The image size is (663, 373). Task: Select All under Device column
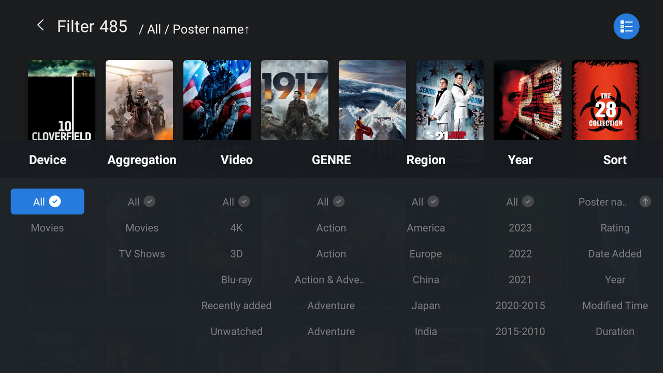tap(47, 202)
